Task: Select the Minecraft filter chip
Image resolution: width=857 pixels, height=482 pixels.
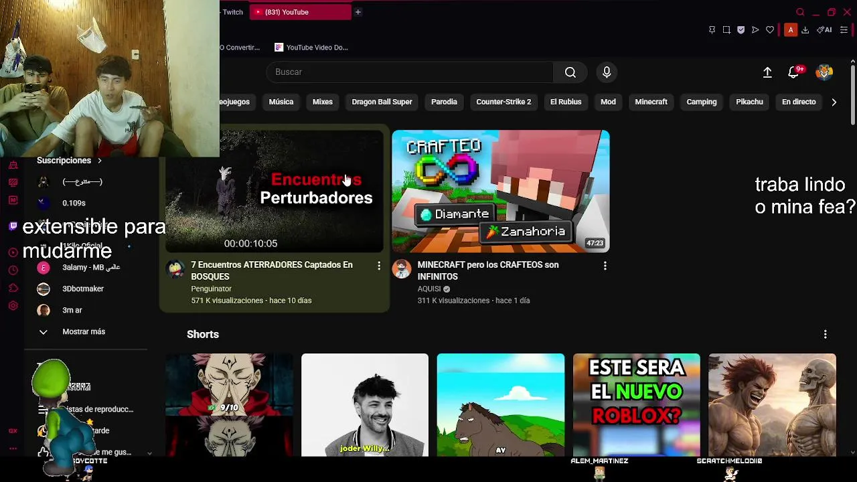Action: pos(651,102)
